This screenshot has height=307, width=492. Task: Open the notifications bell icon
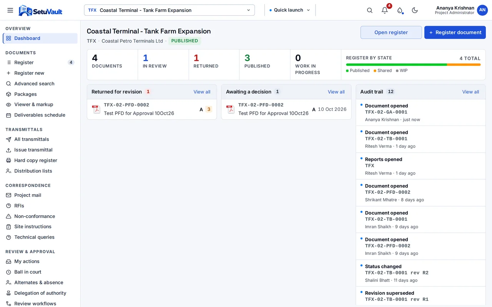coord(385,10)
